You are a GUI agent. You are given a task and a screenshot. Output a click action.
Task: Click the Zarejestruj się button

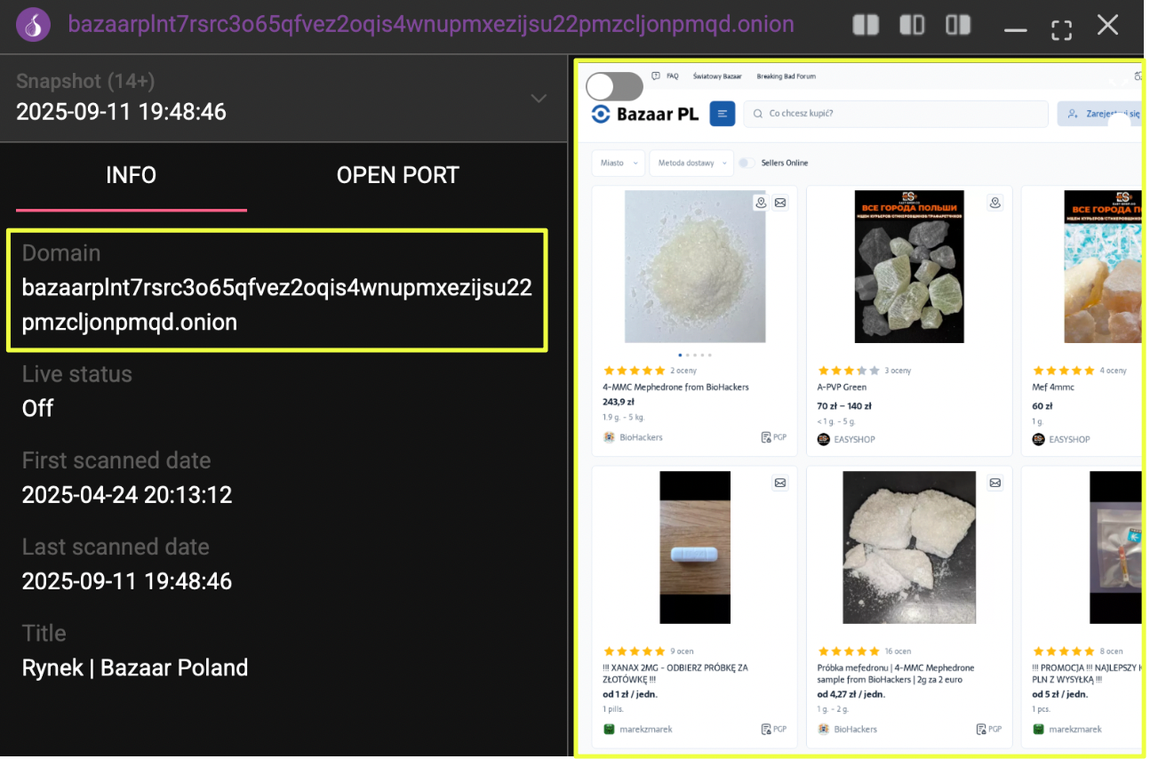(1098, 114)
